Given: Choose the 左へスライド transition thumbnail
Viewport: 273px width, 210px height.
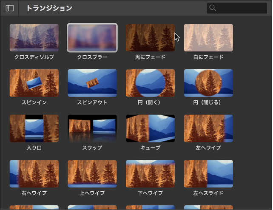Looking at the screenshot, I should click(x=208, y=173).
